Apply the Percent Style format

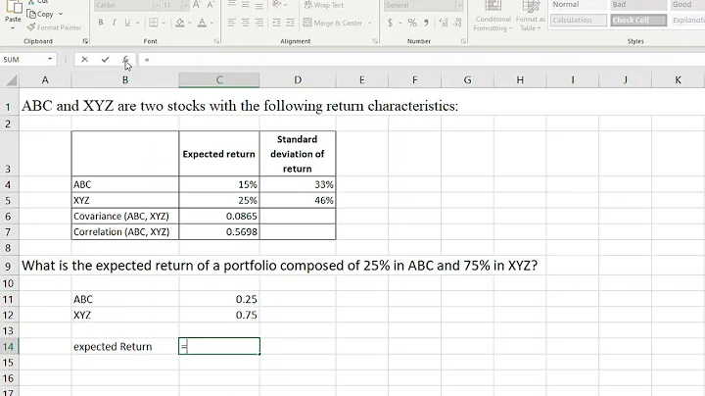point(412,23)
